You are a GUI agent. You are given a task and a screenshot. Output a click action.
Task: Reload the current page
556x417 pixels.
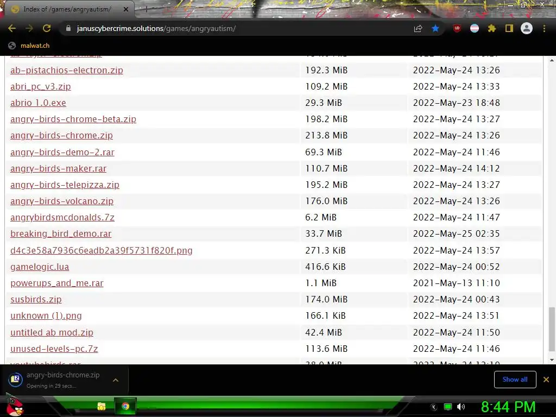[47, 28]
